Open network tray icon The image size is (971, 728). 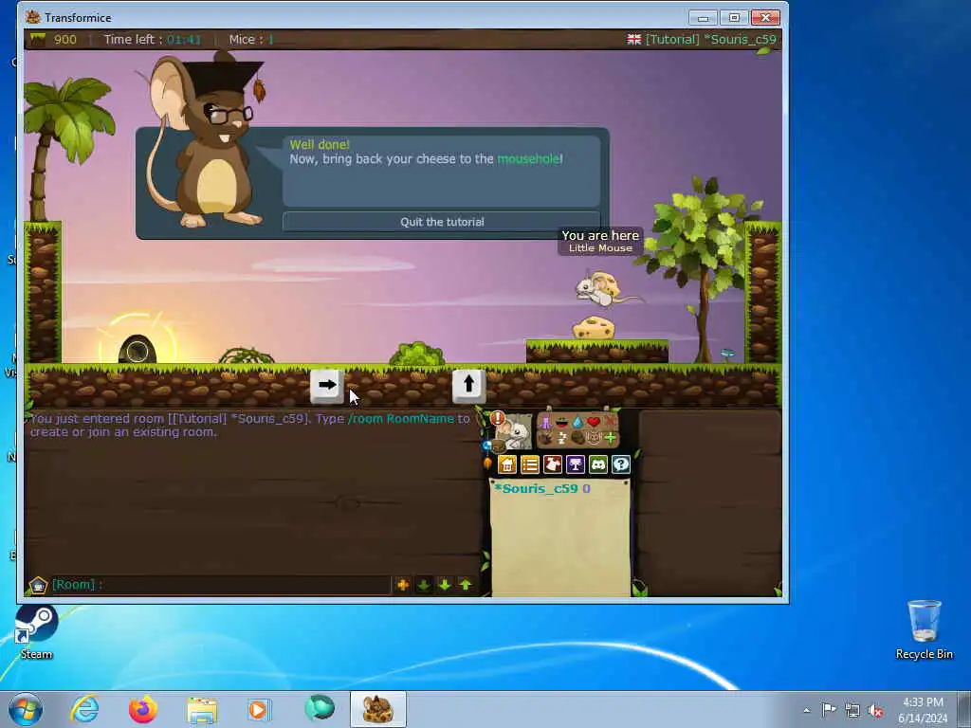coord(852,710)
